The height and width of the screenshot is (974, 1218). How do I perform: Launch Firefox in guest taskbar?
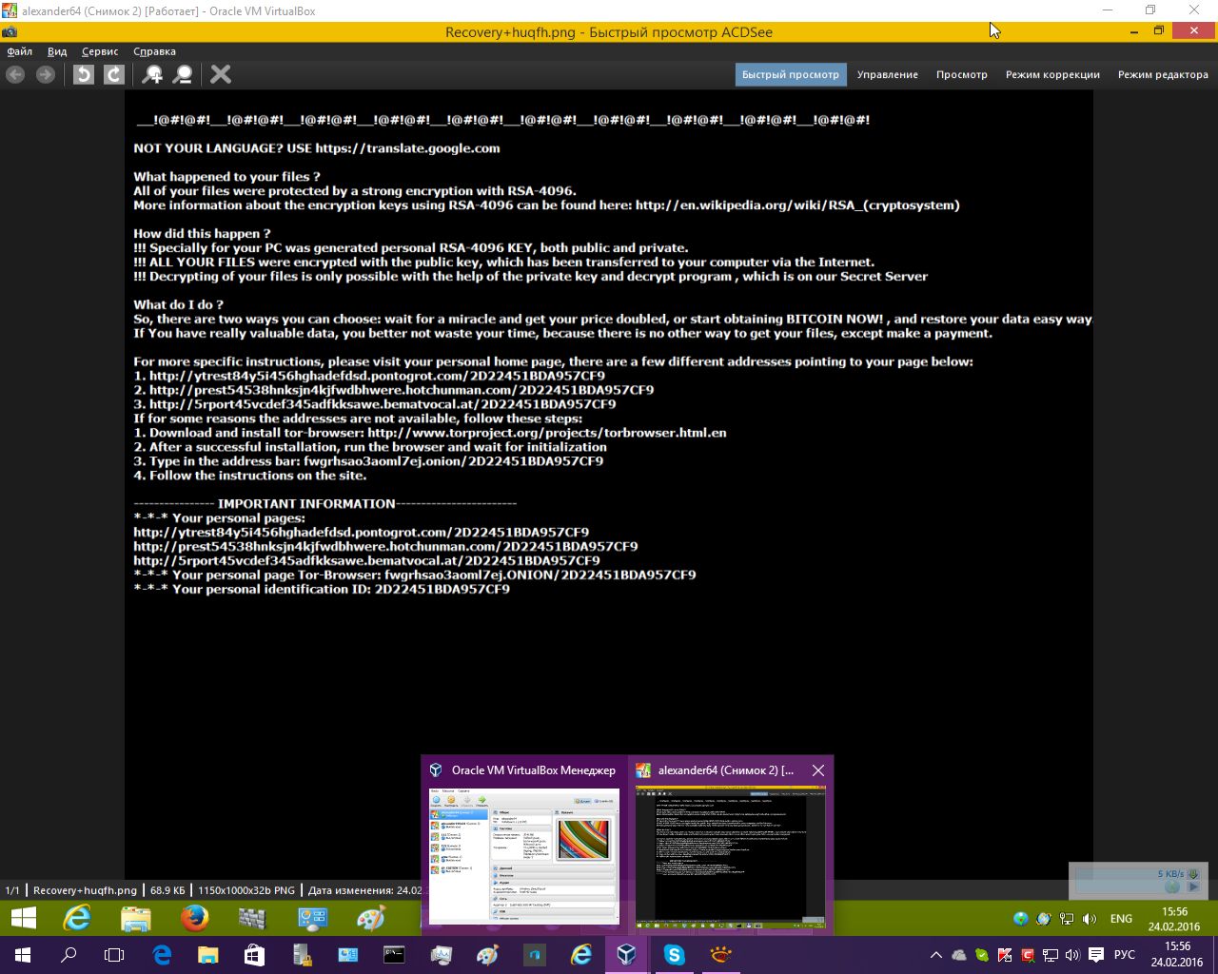coord(194,918)
